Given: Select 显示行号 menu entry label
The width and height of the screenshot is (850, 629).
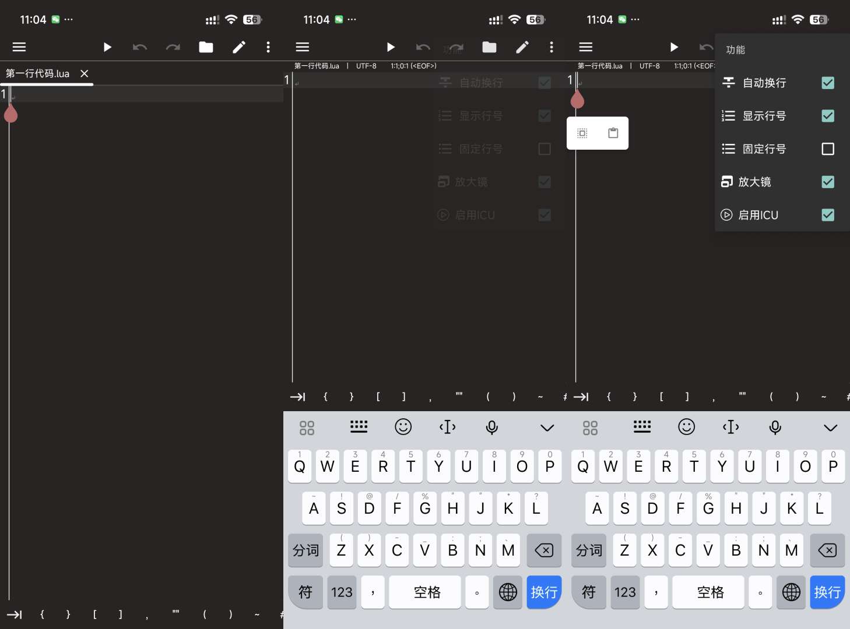Looking at the screenshot, I should coord(764,116).
